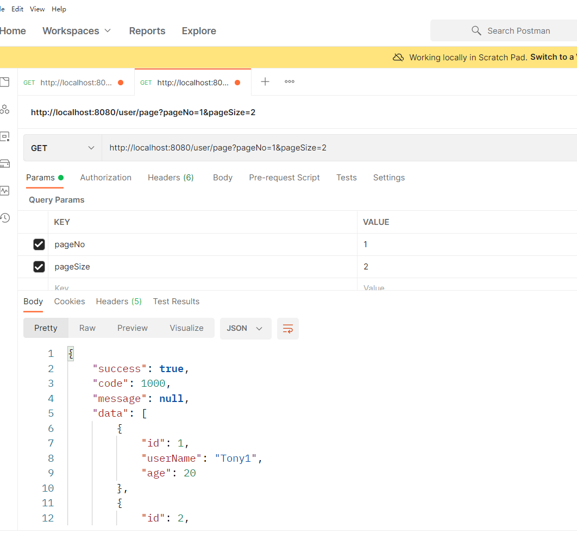The image size is (577, 534).
Task: Open the GET method dropdown
Action: 62,148
